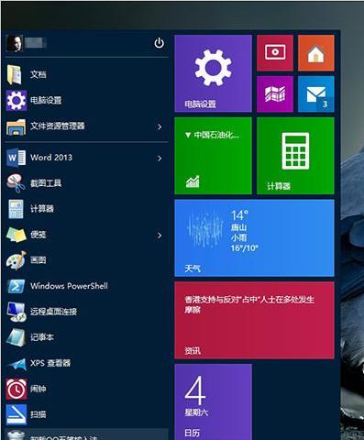364x440 pixels.
Task: Open 记事本 notepad icon
Action: (16, 337)
